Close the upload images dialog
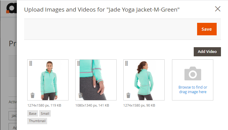The height and width of the screenshot is (130, 228). coord(218,9)
